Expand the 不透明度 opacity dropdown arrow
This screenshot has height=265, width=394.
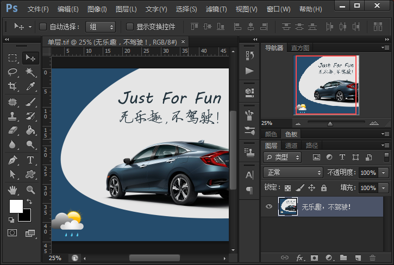[384, 172]
